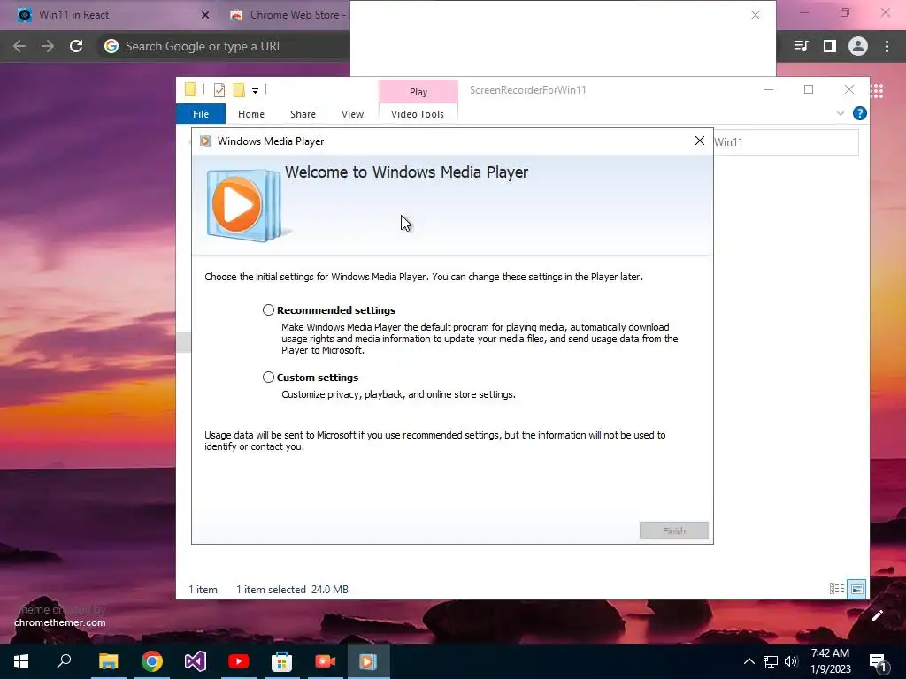Click Chrome's forward navigation arrow
This screenshot has height=679, width=906.
(x=48, y=46)
